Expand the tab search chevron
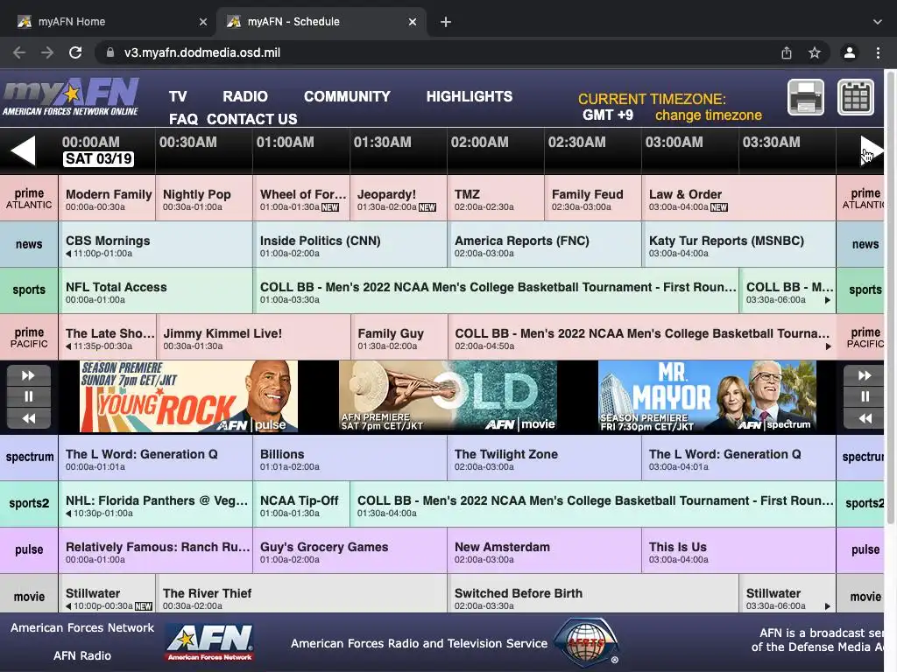 878,22
